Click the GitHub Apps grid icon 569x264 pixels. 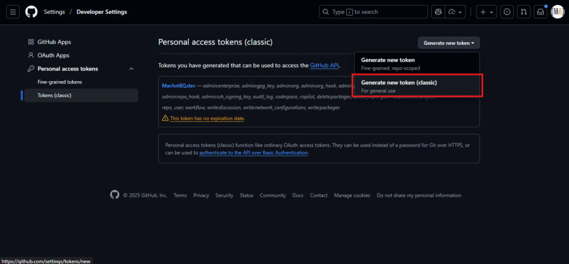(31, 42)
